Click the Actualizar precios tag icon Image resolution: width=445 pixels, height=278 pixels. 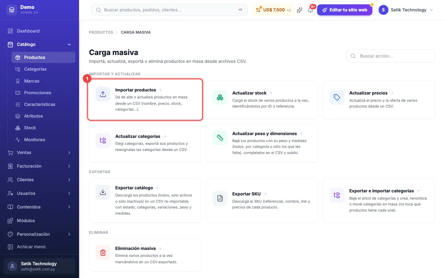pos(337,97)
